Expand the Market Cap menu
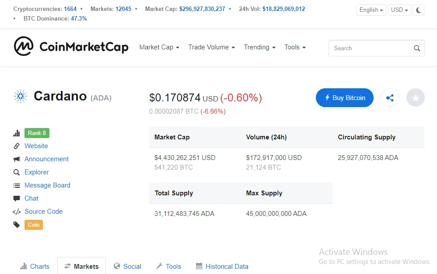This screenshot has width=437, height=274. (159, 47)
